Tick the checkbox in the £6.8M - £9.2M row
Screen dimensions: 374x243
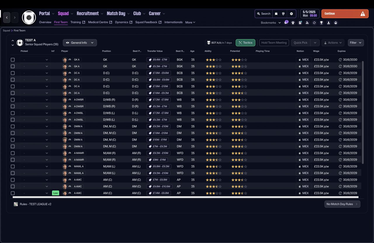(13, 166)
